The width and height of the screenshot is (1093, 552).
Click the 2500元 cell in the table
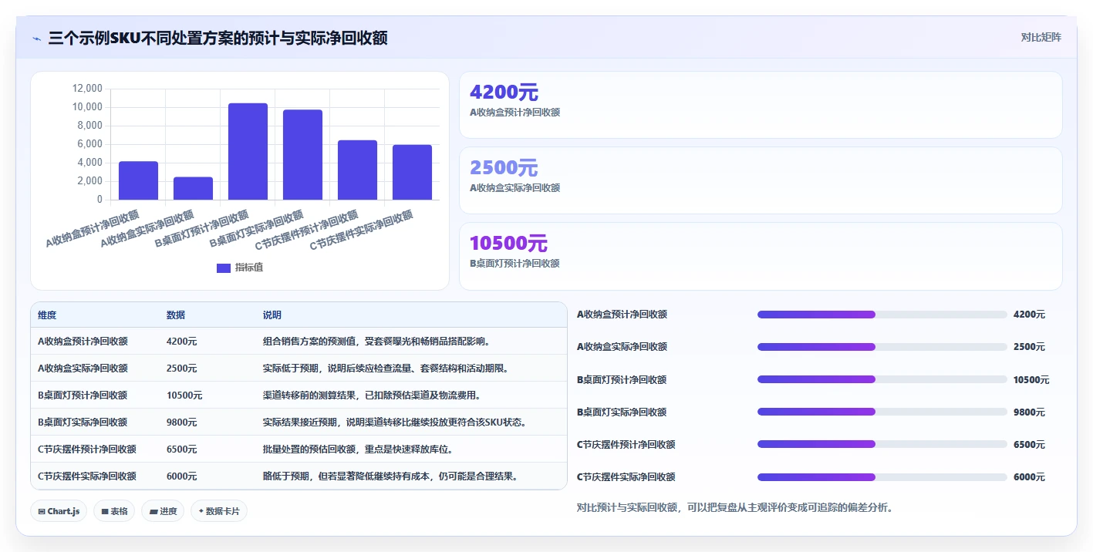(181, 369)
